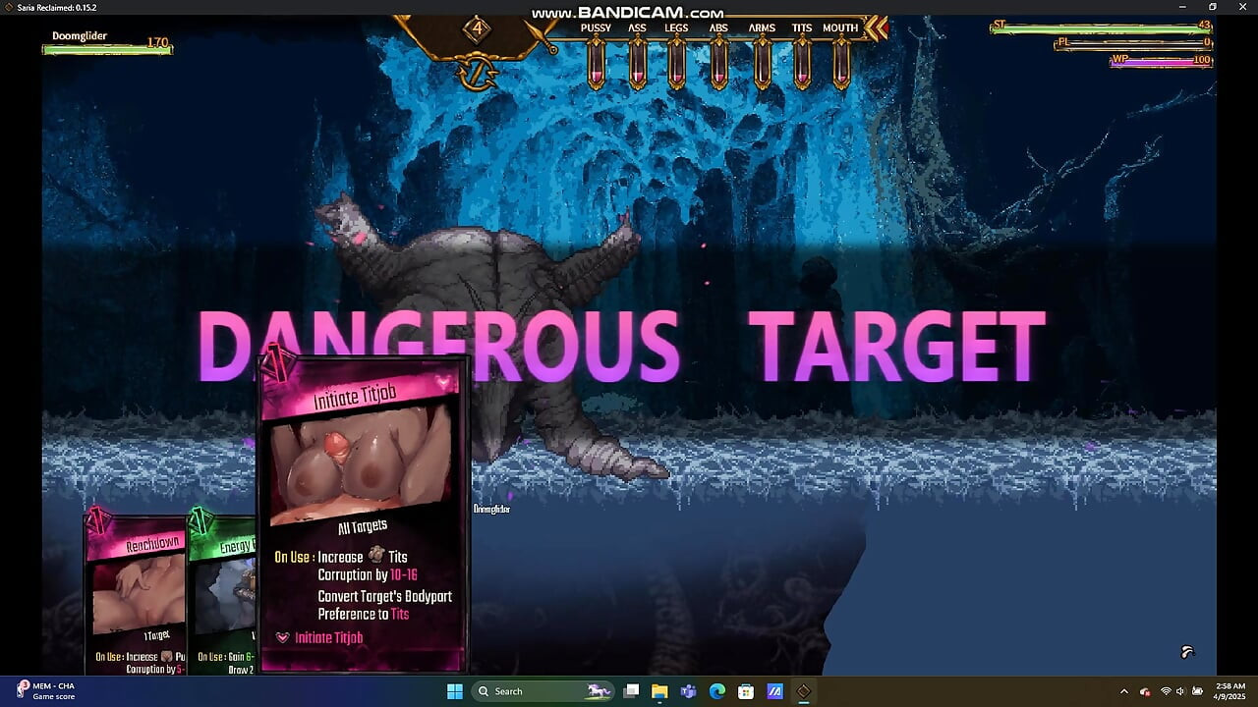Click the ABS label in top bar
This screenshot has width=1258, height=707.
[x=718, y=27]
